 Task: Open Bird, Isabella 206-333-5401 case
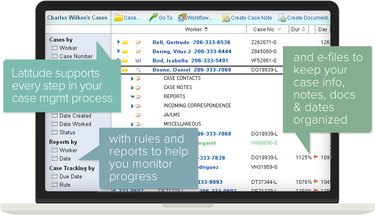(x=190, y=61)
